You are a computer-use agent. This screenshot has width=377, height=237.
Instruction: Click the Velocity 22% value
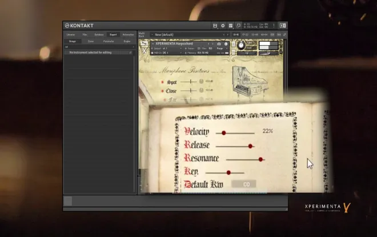(x=267, y=131)
